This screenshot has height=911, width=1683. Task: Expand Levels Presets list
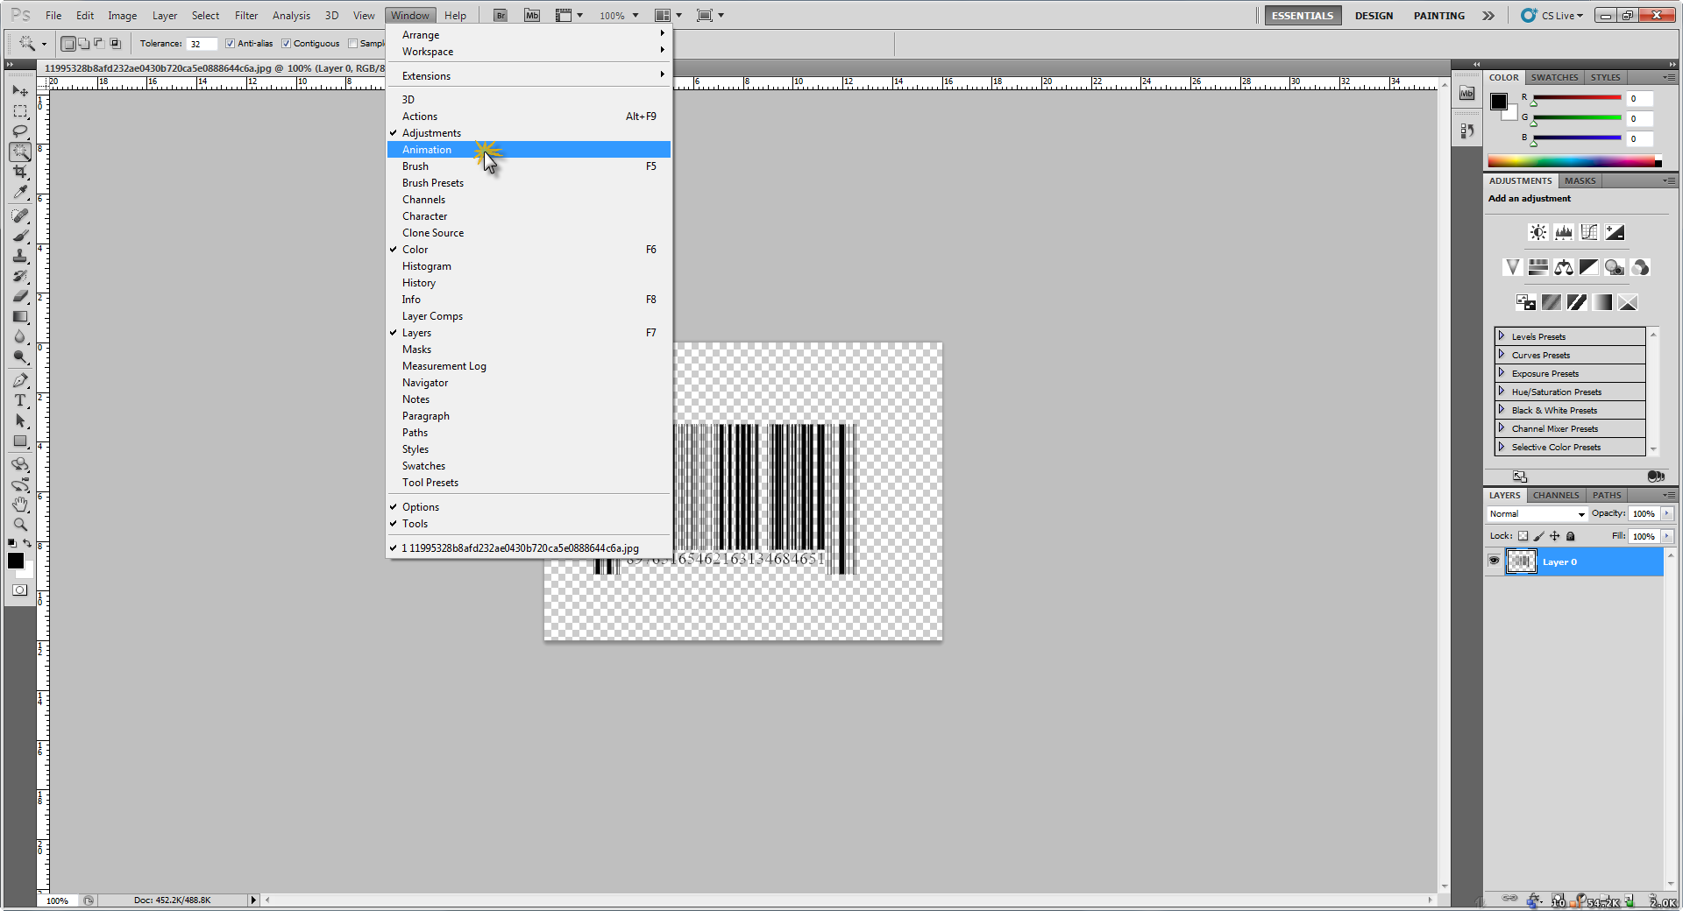click(x=1502, y=336)
